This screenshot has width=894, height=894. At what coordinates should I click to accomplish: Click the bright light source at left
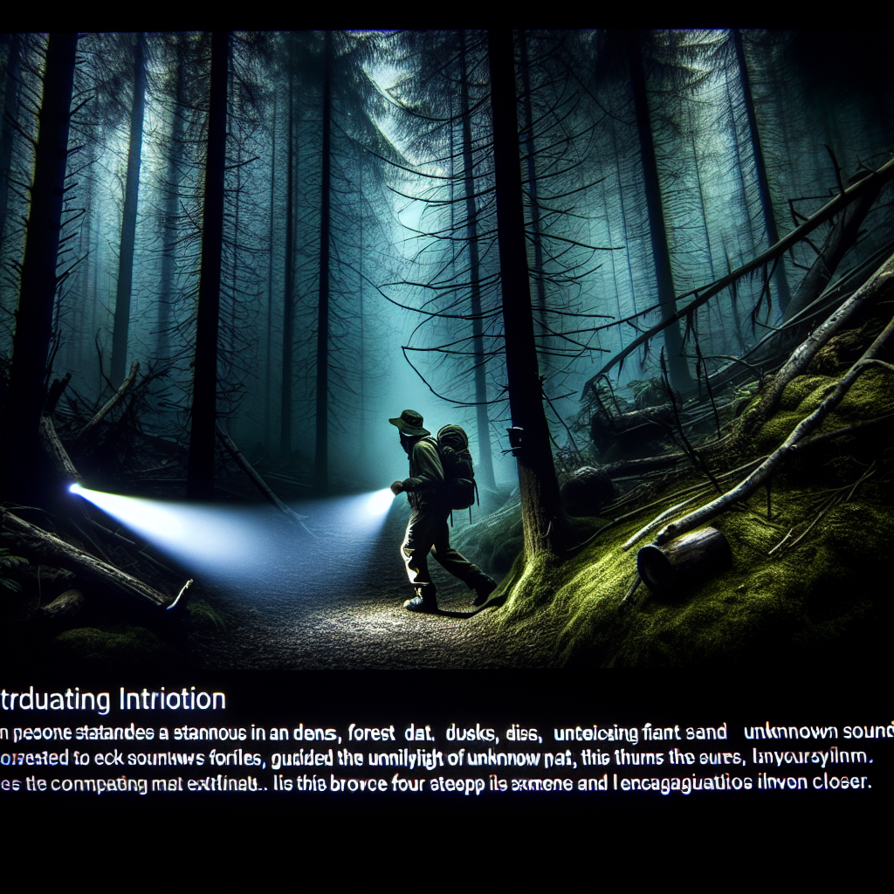pos(76,489)
